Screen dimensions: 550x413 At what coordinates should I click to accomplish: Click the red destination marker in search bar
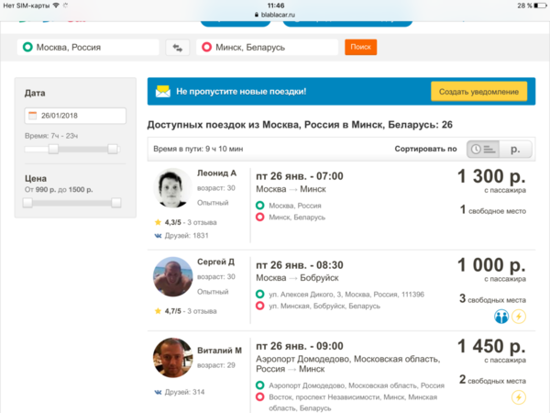point(206,47)
